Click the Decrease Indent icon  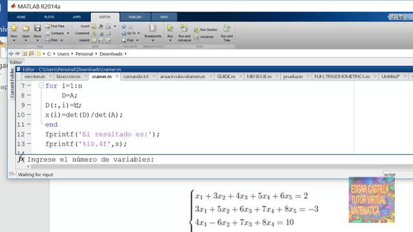[108, 41]
